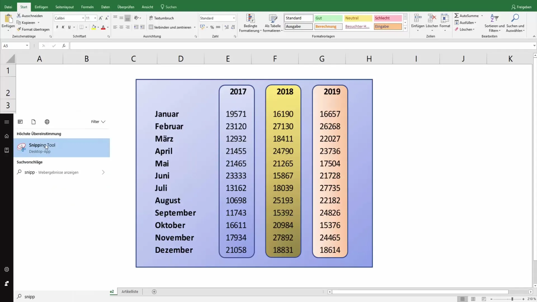Expand the formula bar
The image size is (537, 302).
[x=534, y=46]
